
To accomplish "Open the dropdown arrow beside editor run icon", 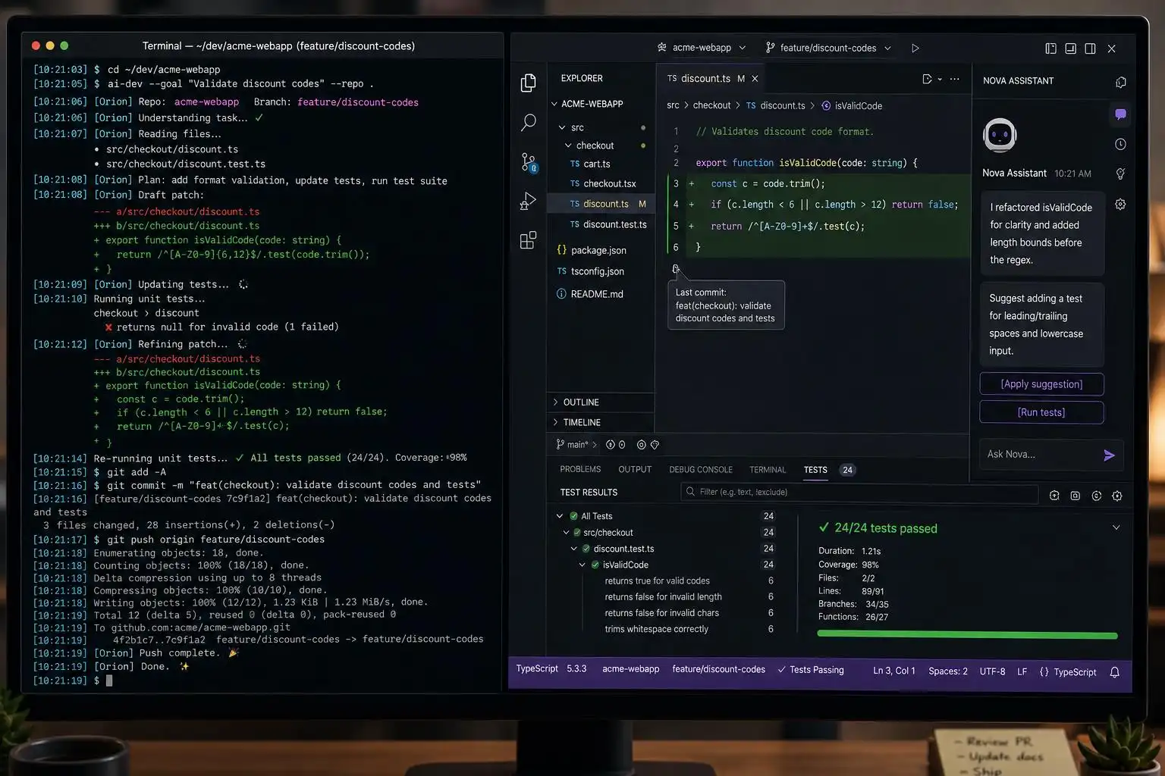I will click(940, 79).
